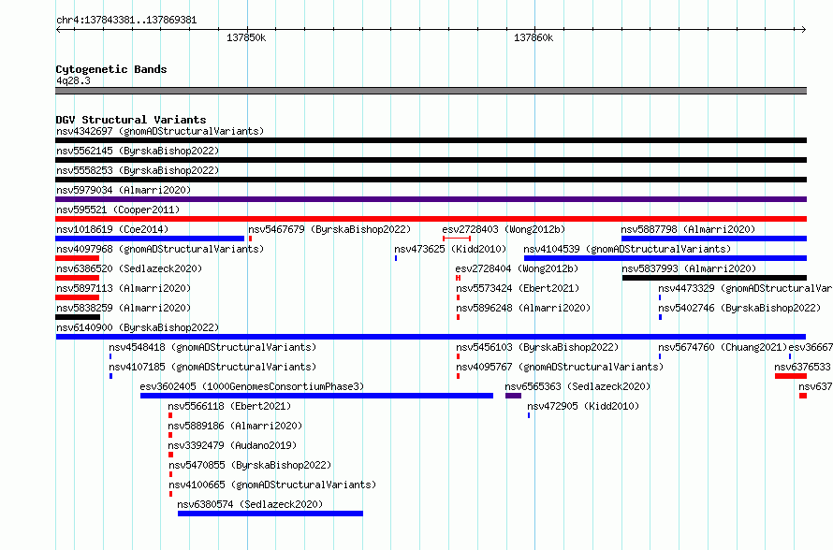Viewport: 833px width, 550px height.
Task: Select the esv2728403 Wong2012b label
Action: tap(504, 229)
